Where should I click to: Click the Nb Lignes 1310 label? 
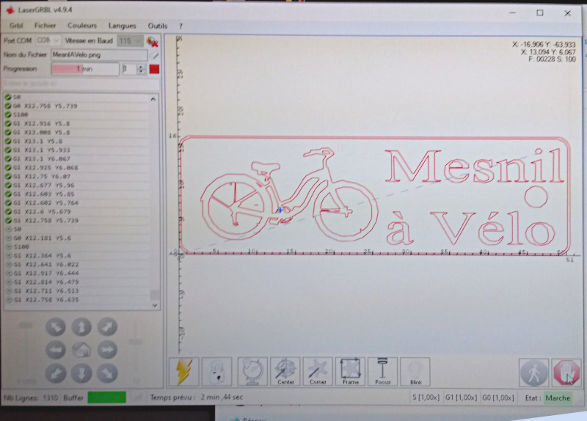(30, 398)
